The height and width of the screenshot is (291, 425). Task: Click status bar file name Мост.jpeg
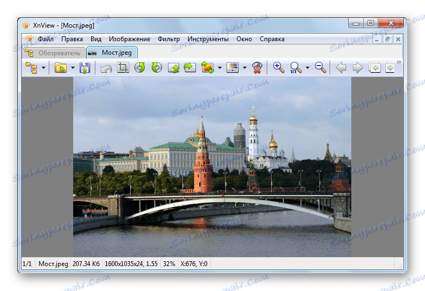53,263
